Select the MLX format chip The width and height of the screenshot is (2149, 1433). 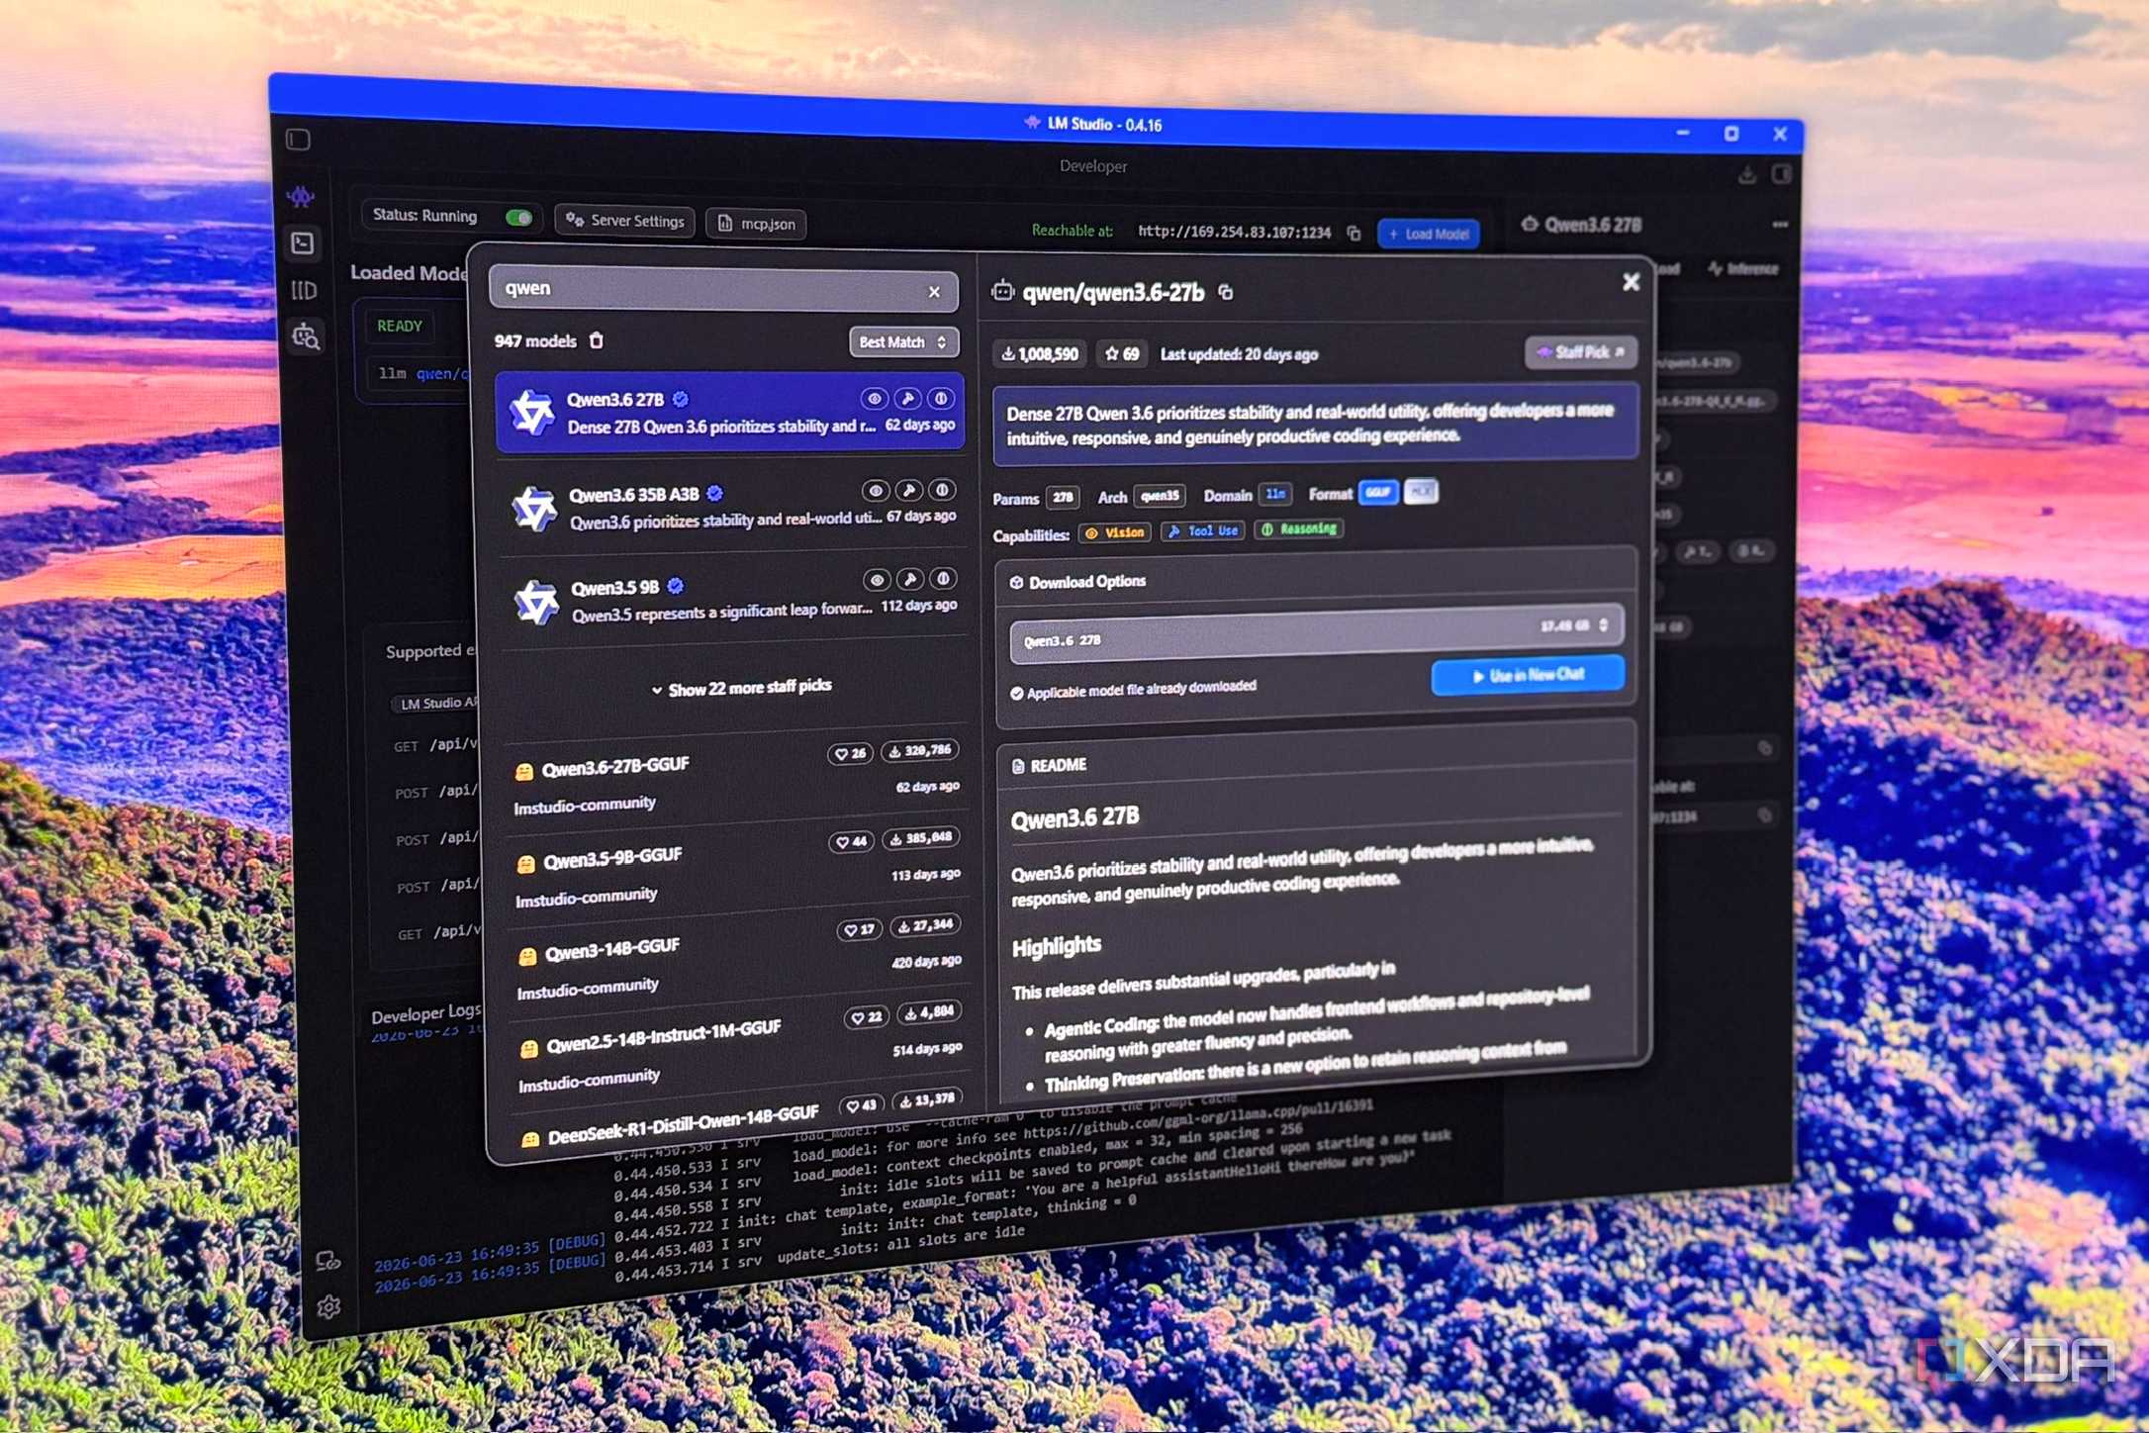pyautogui.click(x=1421, y=492)
